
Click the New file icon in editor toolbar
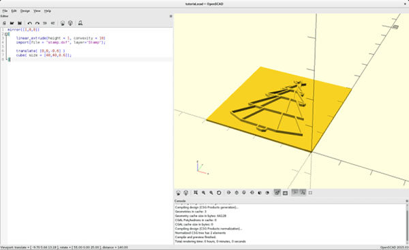tap(5, 23)
